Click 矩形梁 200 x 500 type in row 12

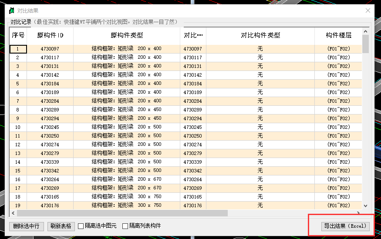[127, 145]
